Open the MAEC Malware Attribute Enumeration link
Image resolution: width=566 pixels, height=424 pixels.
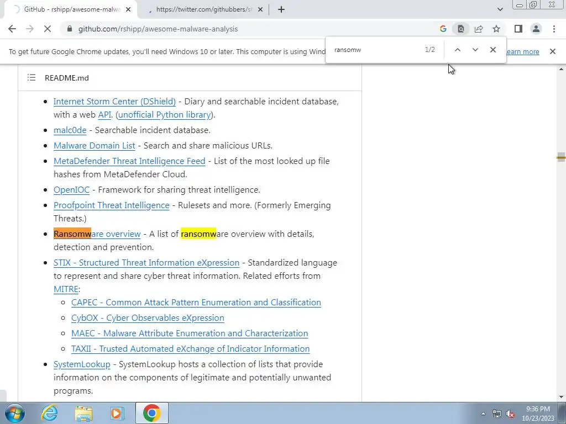190,333
